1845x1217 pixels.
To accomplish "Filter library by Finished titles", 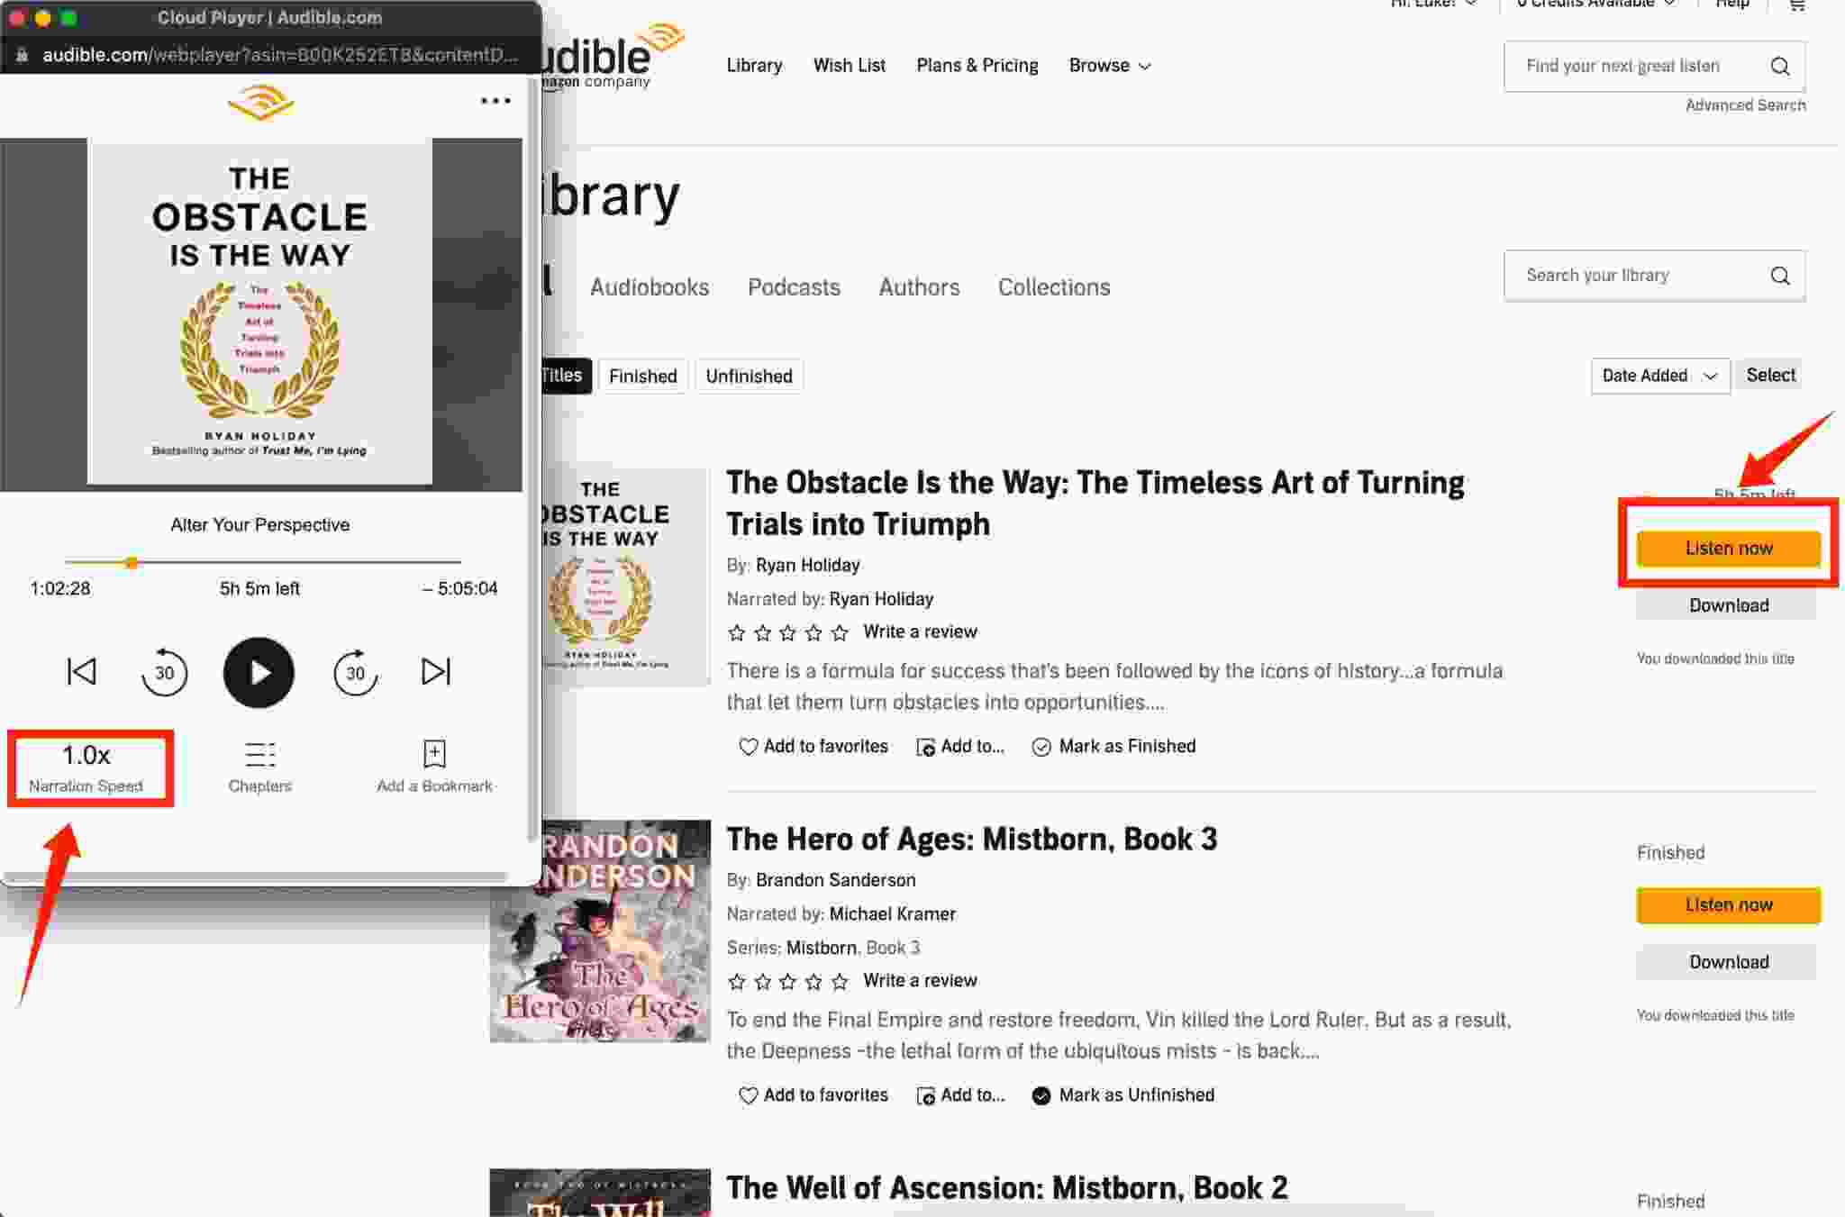I will (x=642, y=376).
